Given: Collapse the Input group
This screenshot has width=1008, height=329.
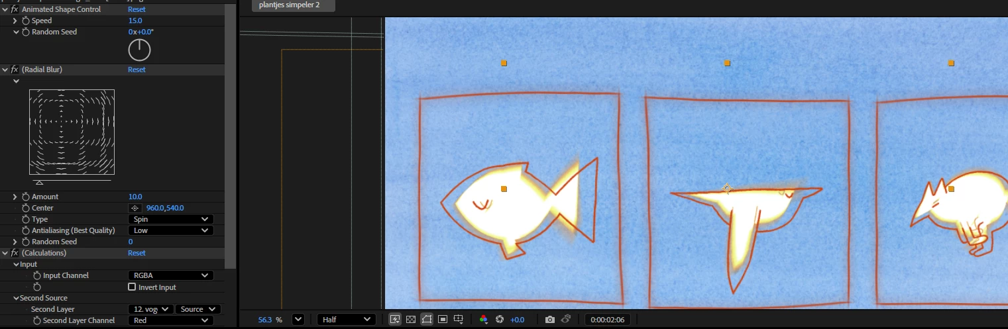Looking at the screenshot, I should coord(16,264).
